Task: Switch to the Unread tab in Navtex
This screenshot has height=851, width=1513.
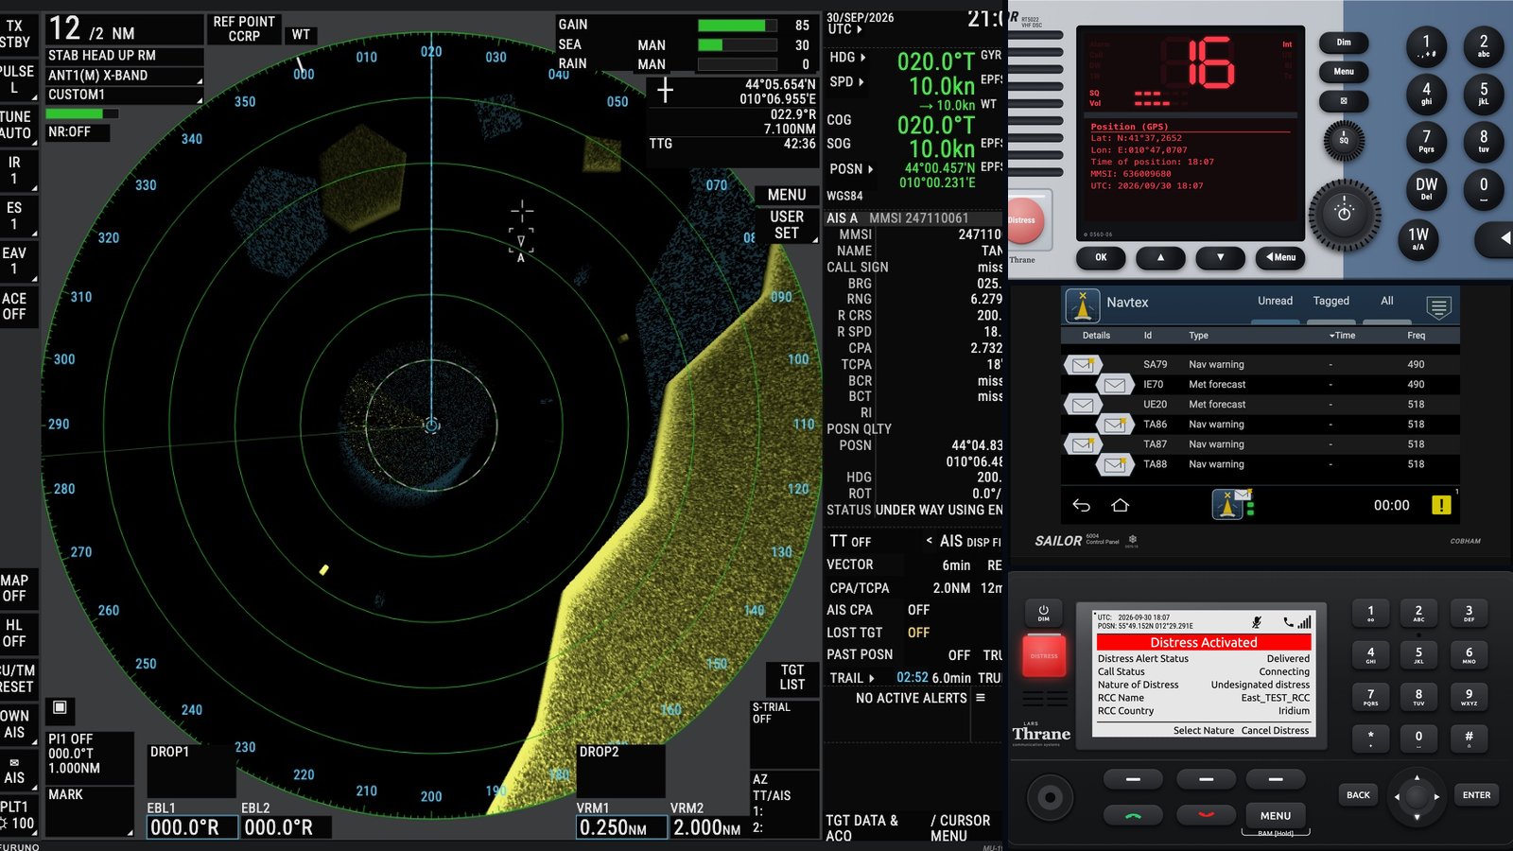Action: tap(1275, 302)
